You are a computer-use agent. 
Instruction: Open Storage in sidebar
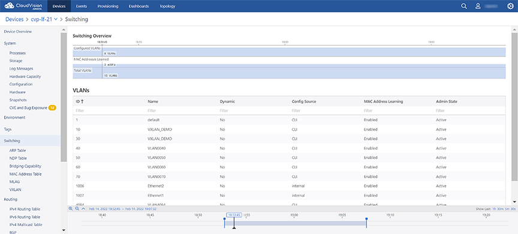point(16,61)
